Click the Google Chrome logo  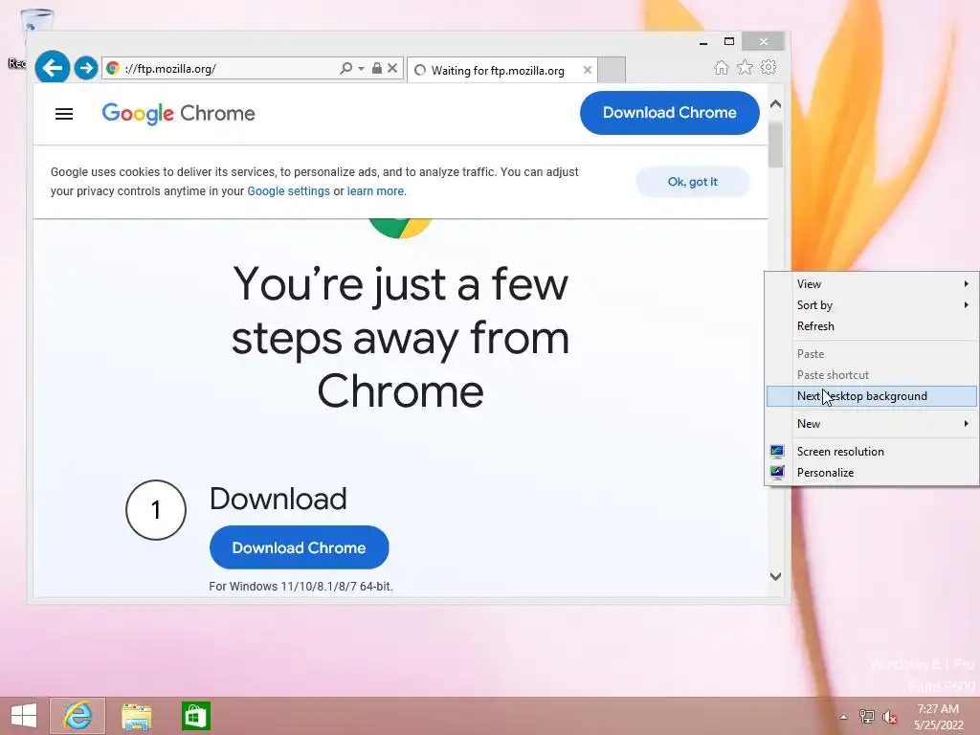[178, 114]
